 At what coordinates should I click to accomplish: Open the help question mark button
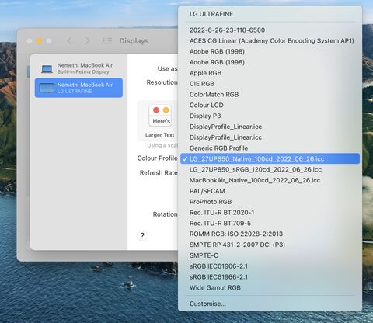[x=142, y=235]
